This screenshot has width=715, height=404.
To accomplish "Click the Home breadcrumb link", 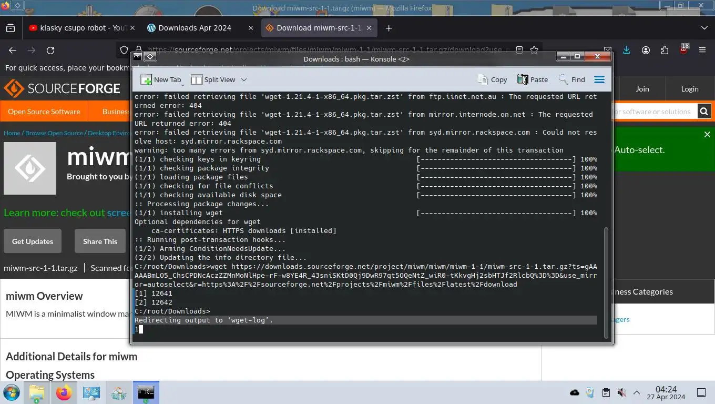I will 12,133.
